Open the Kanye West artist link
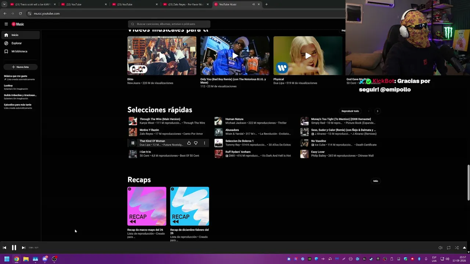Screen dimensions: 470x264 click(x=147, y=123)
